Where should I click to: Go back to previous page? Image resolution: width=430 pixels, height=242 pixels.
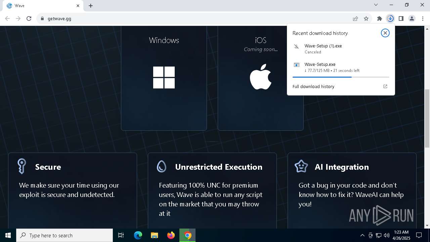tap(7, 18)
